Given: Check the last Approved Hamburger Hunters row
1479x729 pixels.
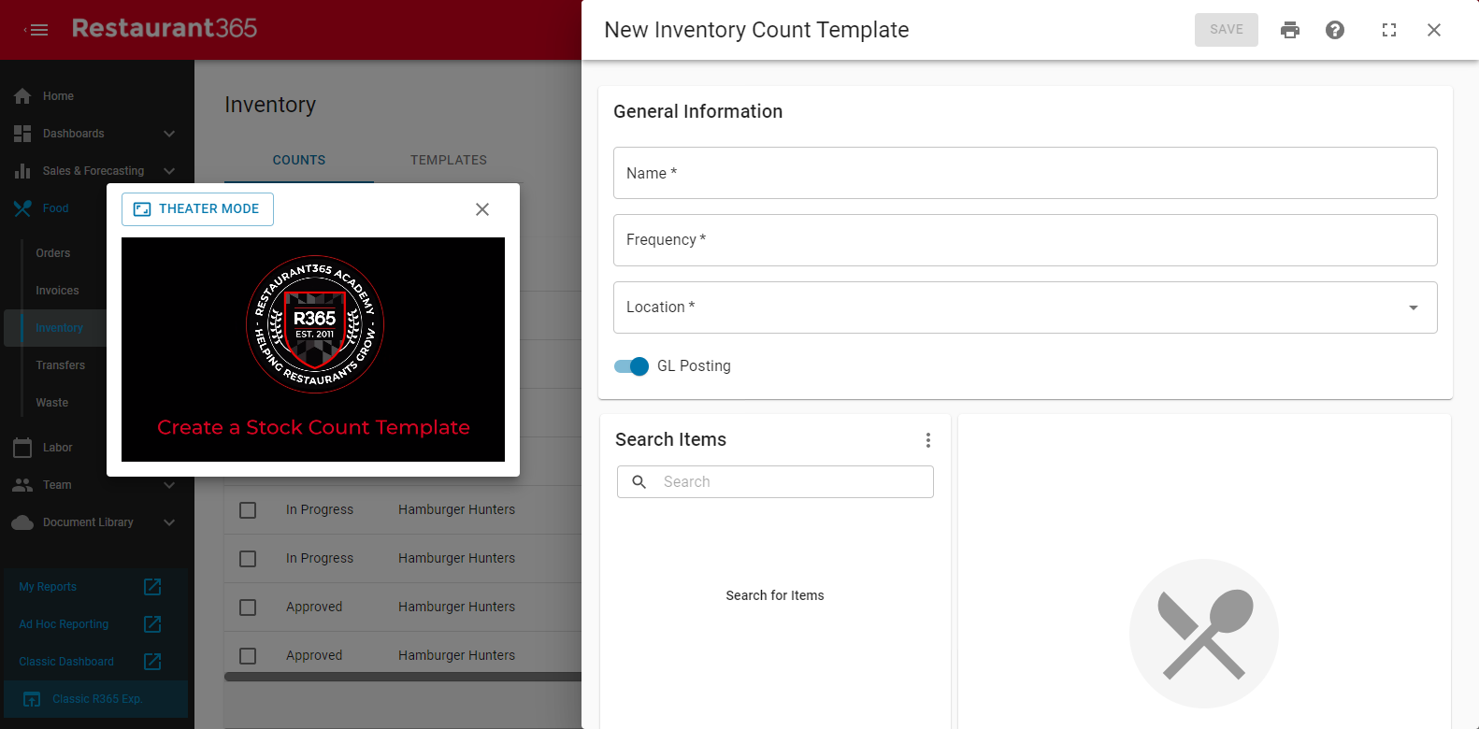Looking at the screenshot, I should coord(248,656).
